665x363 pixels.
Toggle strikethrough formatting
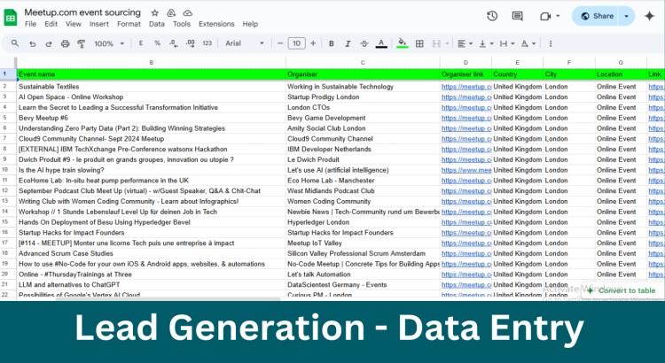(x=364, y=43)
